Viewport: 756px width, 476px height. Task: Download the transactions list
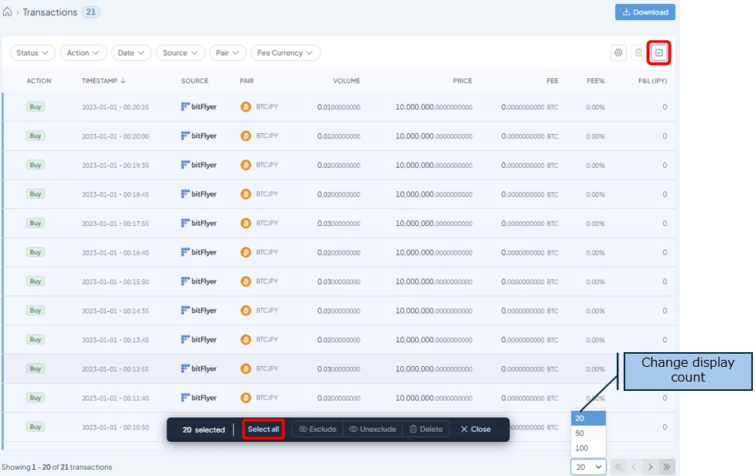645,12
